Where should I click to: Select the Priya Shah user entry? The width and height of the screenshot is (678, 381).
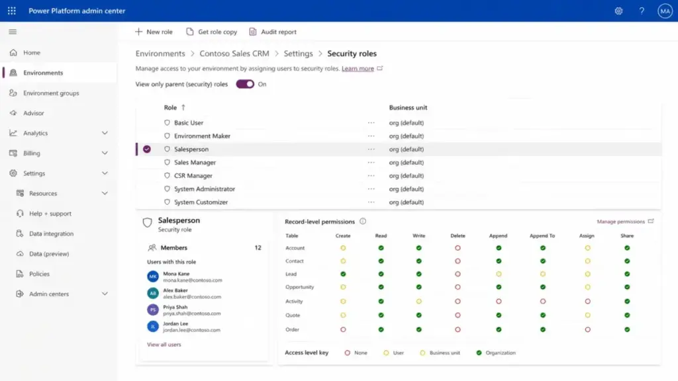[x=184, y=310]
